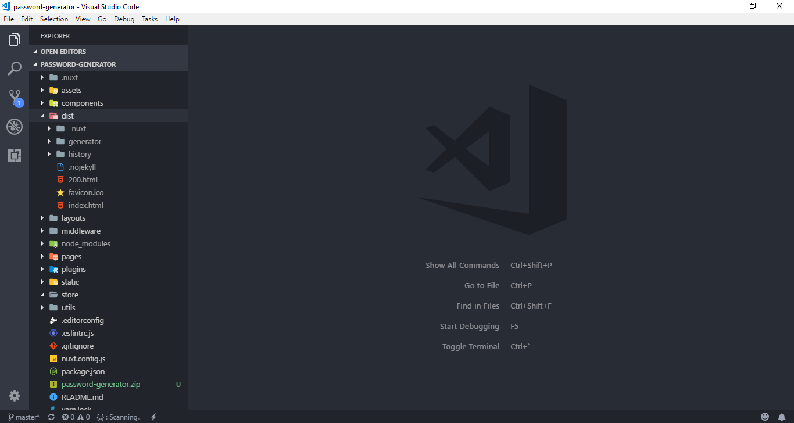The width and height of the screenshot is (794, 423).
Task: Click the nuxt.config.js JS icon
Action: point(53,359)
